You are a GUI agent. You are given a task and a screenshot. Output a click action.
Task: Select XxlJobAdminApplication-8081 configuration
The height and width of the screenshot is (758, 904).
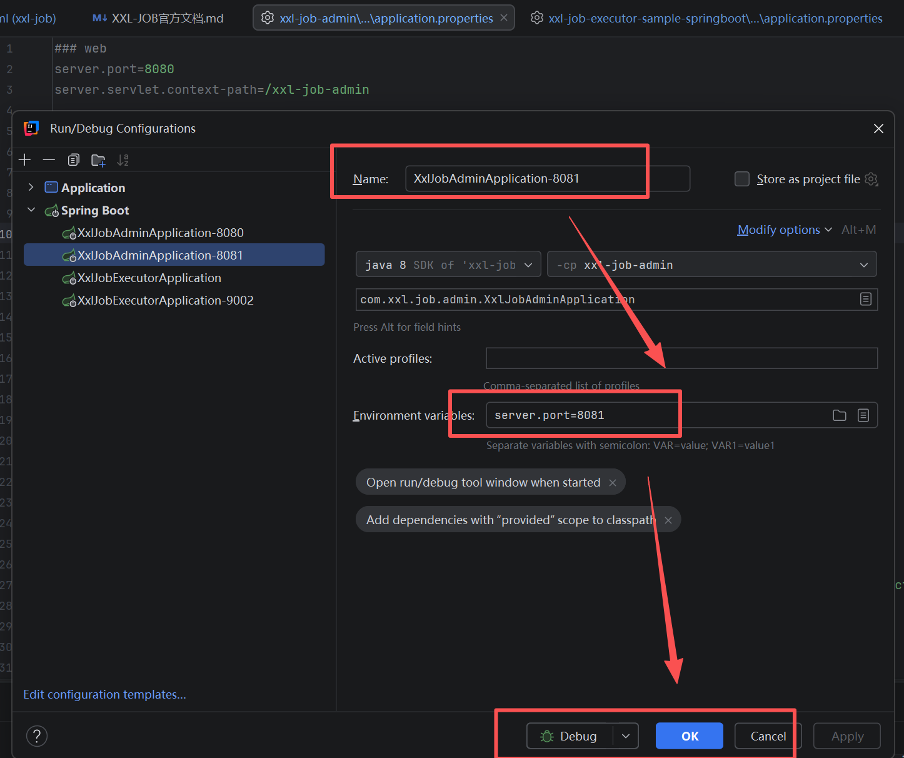174,255
